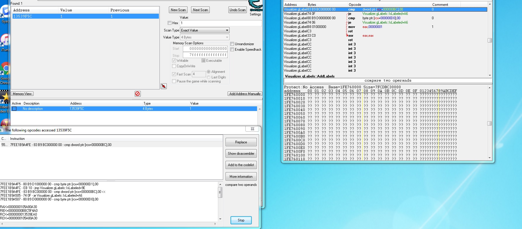Toggle the Active box for No description entry

(x=14, y=109)
